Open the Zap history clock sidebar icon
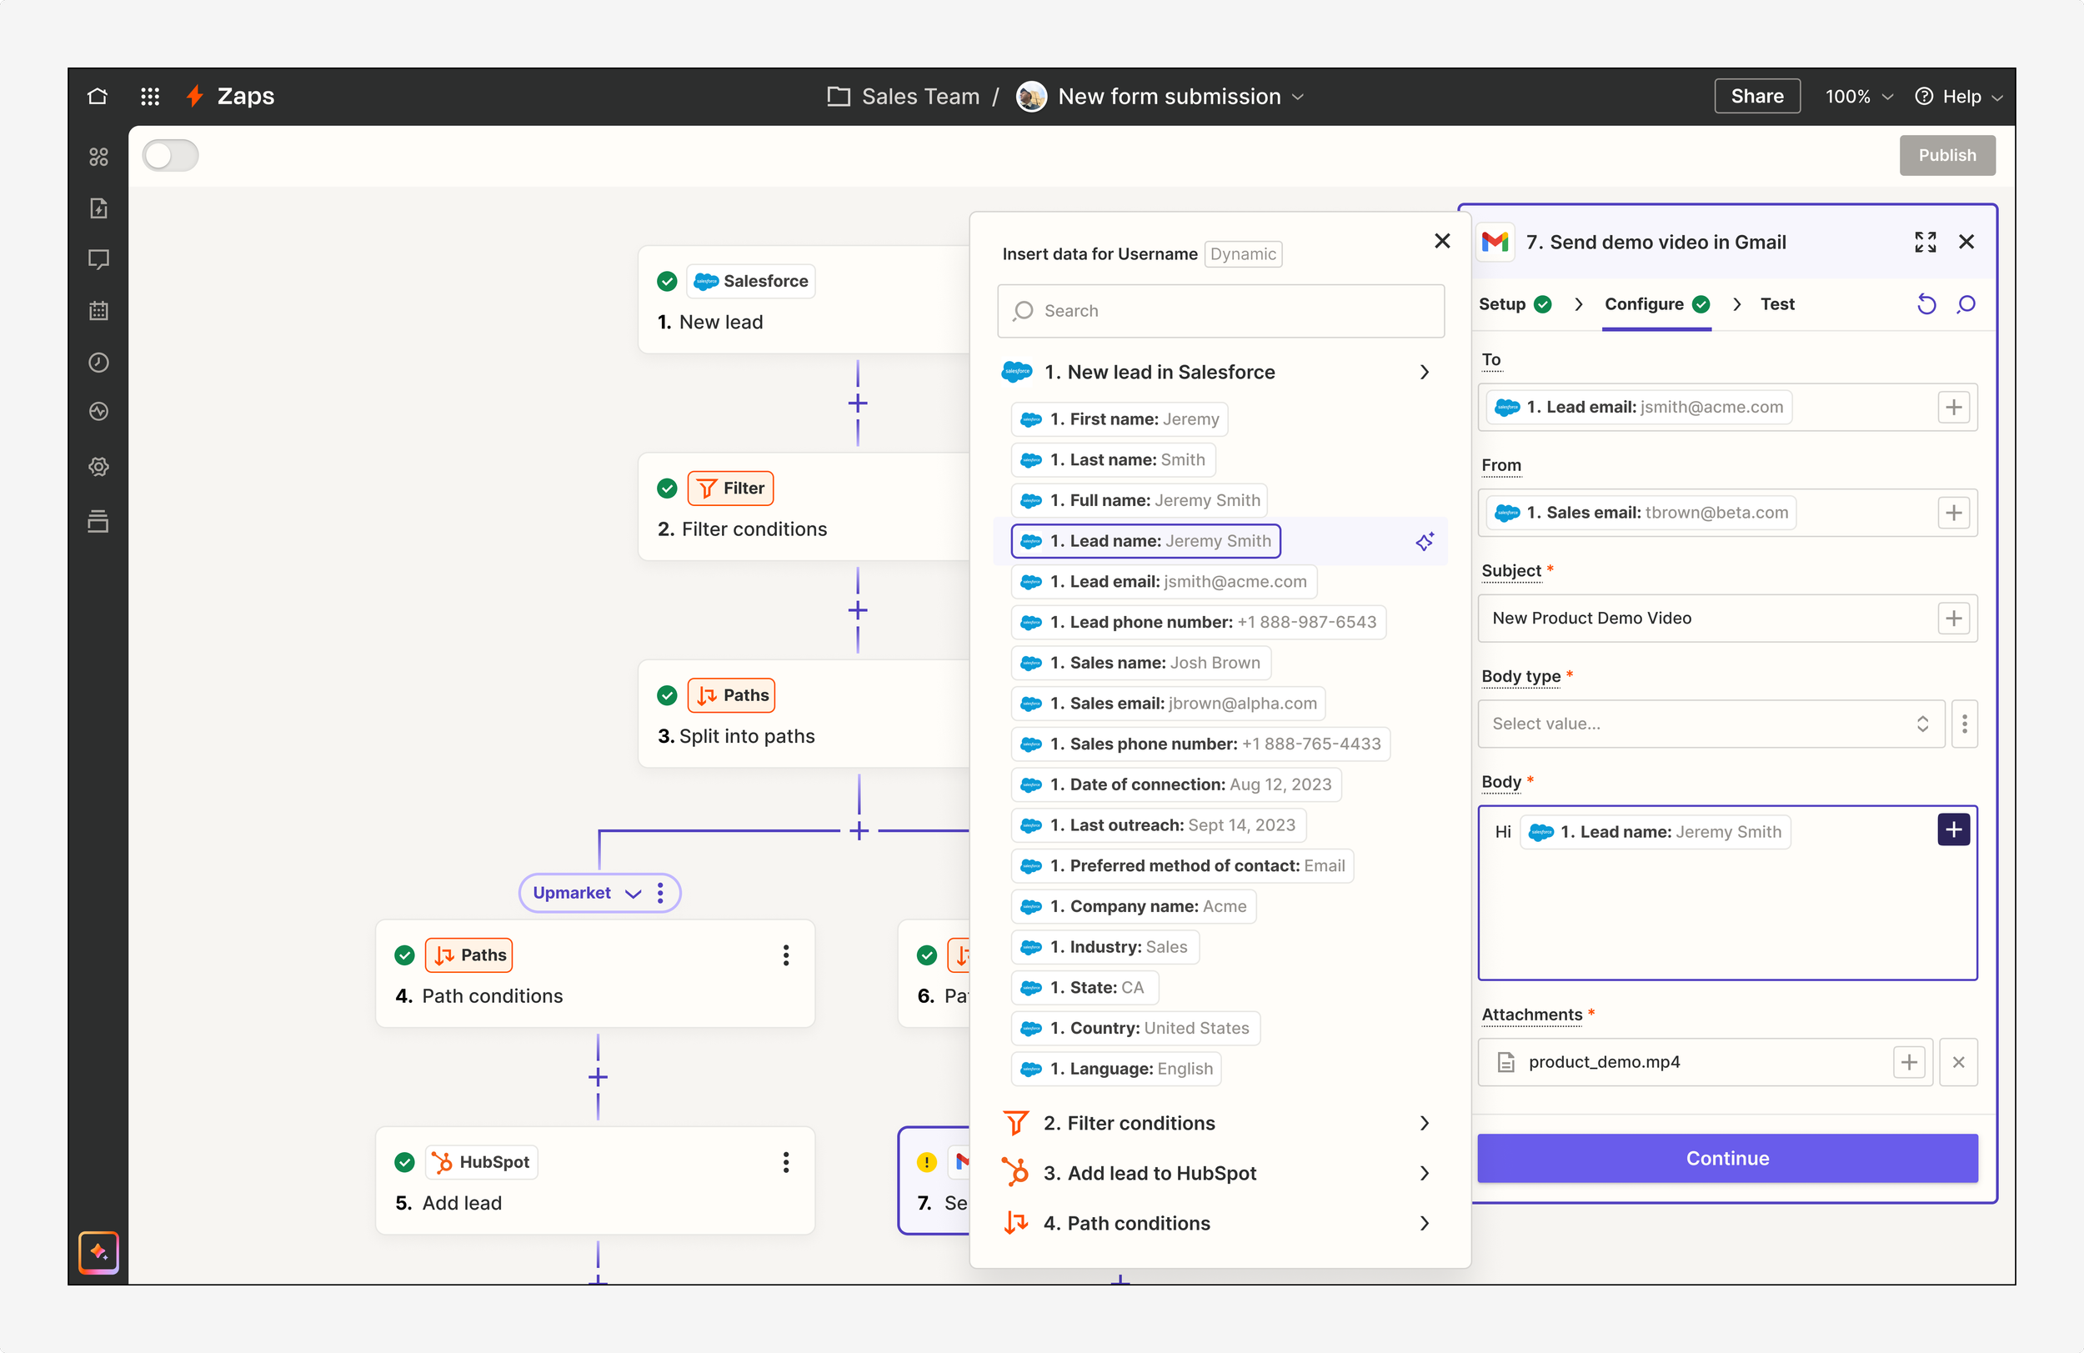Image resolution: width=2084 pixels, height=1353 pixels. (x=98, y=362)
